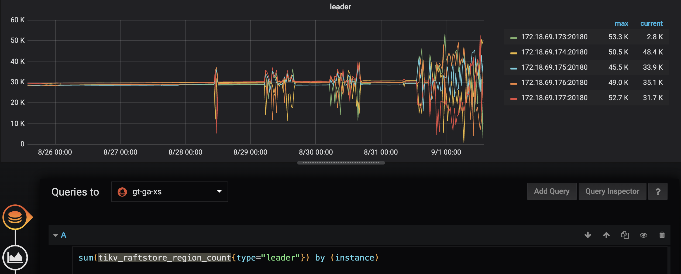This screenshot has width=681, height=274.
Task: Open the Visualization chart icon in sidebar
Action: pos(15,258)
